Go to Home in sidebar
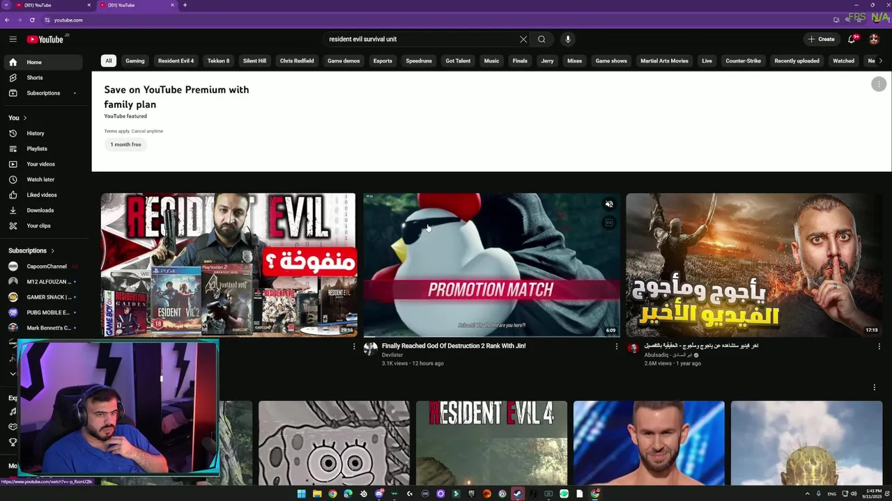The height and width of the screenshot is (501, 892). pyautogui.click(x=45, y=62)
